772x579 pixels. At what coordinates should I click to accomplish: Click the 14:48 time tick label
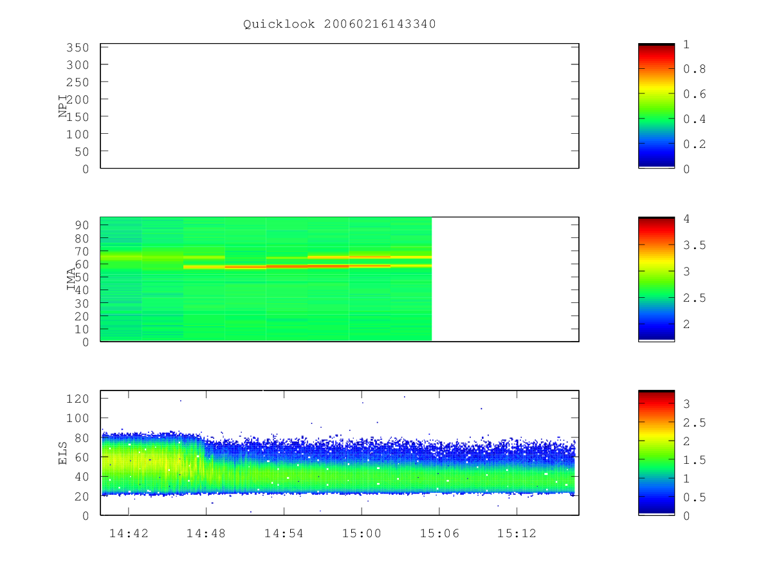coord(207,533)
